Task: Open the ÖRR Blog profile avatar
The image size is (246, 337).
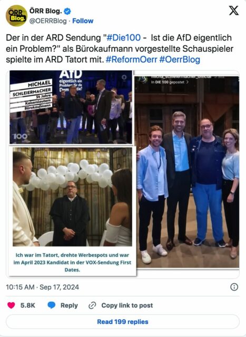Action: coord(16,15)
